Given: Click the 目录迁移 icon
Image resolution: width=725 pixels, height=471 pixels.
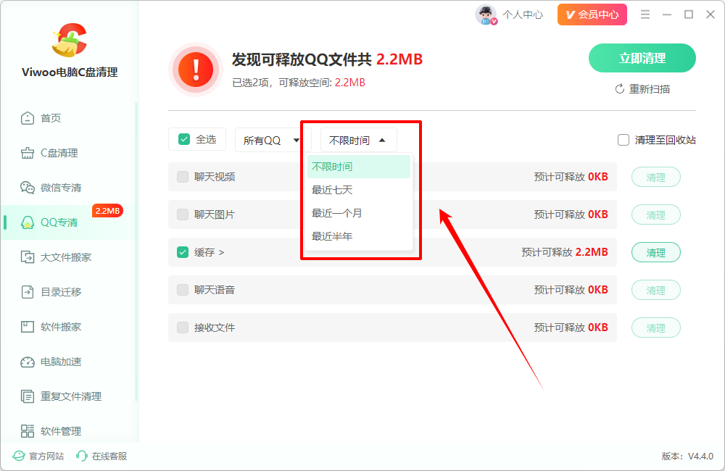Looking at the screenshot, I should click(28, 292).
